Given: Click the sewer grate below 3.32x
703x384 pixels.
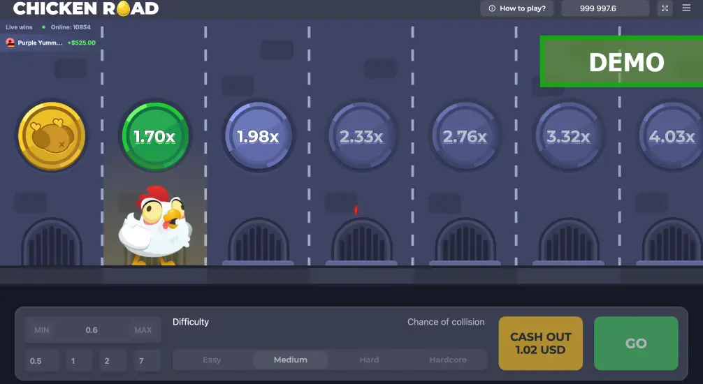Looking at the screenshot, I should 569,242.
